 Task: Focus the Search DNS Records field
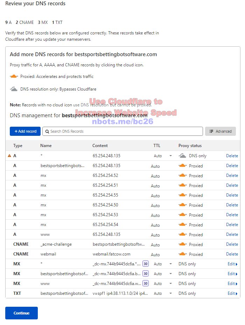pyautogui.click(x=122, y=131)
